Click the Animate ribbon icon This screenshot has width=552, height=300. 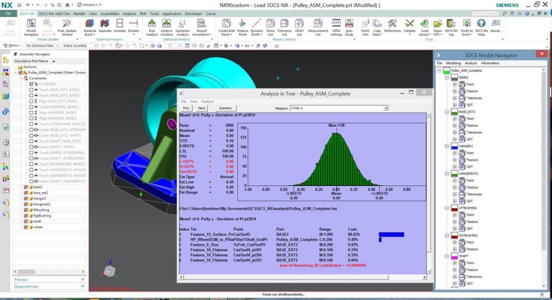click(120, 26)
